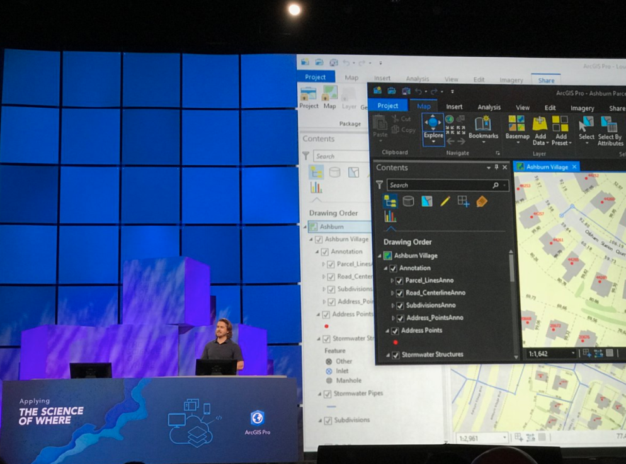Click Cut in the Clipboard group
Viewport: 626px width, 464px height.
tap(402, 119)
